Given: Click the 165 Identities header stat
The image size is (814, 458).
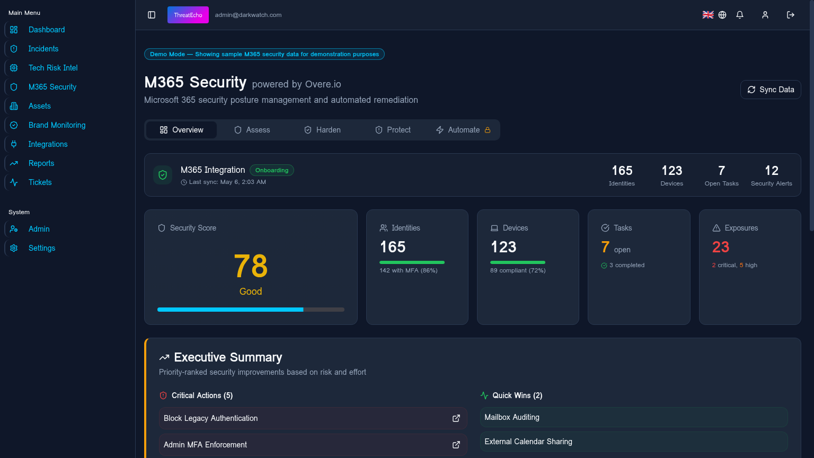Looking at the screenshot, I should pos(622,175).
